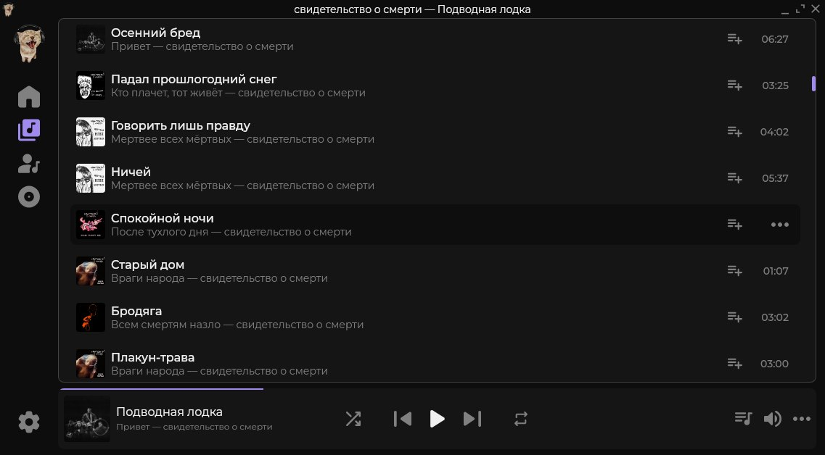
Task: Show the play queue icon
Action: tap(743, 418)
